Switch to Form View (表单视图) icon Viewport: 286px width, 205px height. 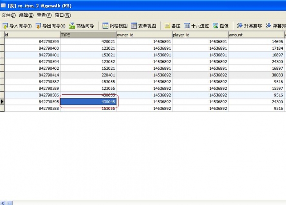(134, 26)
